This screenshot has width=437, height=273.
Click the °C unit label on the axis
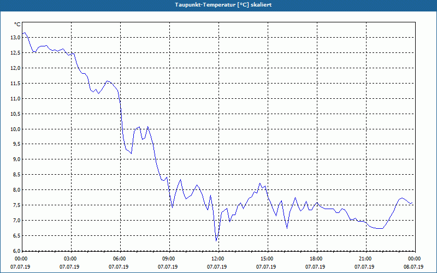coord(17,25)
